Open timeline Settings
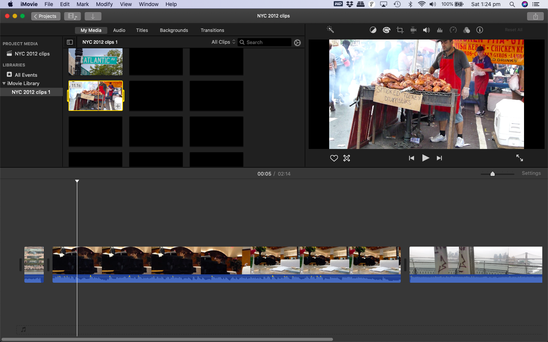The image size is (548, 342). [531, 173]
